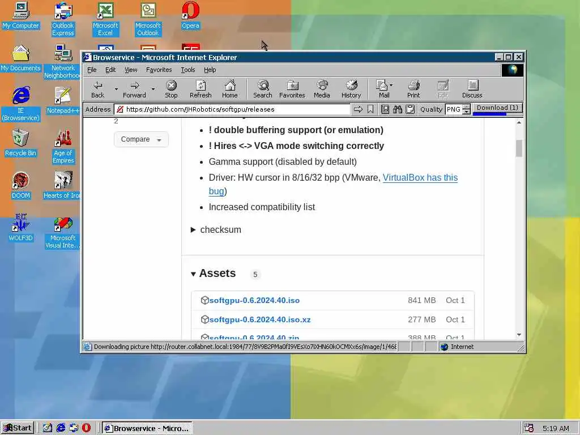This screenshot has width=580, height=435.
Task: Click the Forward toolbar arrow
Action: coord(134,89)
